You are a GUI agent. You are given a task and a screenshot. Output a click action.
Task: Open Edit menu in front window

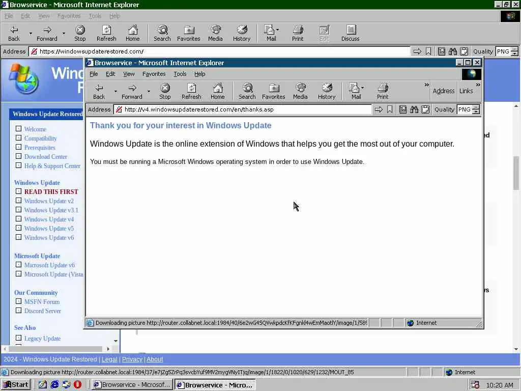[110, 74]
